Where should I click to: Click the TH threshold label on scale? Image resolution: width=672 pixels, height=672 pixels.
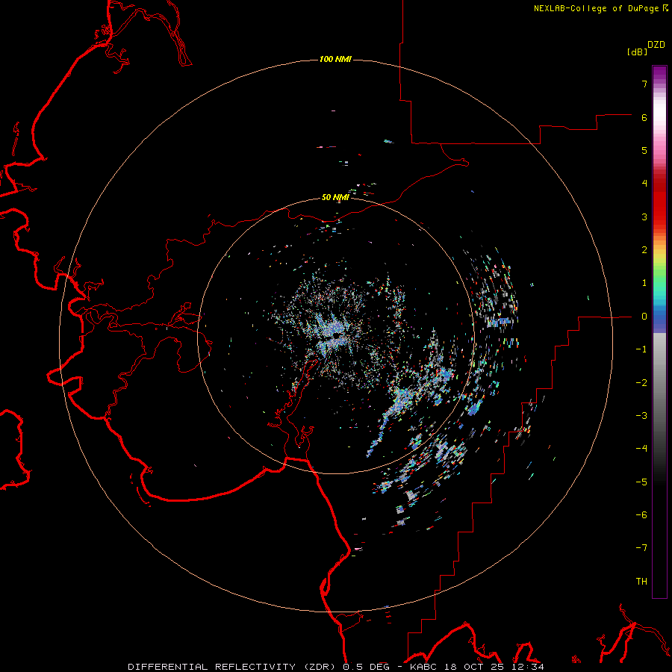[x=641, y=582]
